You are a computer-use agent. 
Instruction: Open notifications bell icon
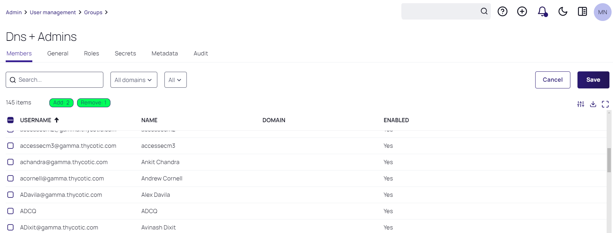click(542, 12)
